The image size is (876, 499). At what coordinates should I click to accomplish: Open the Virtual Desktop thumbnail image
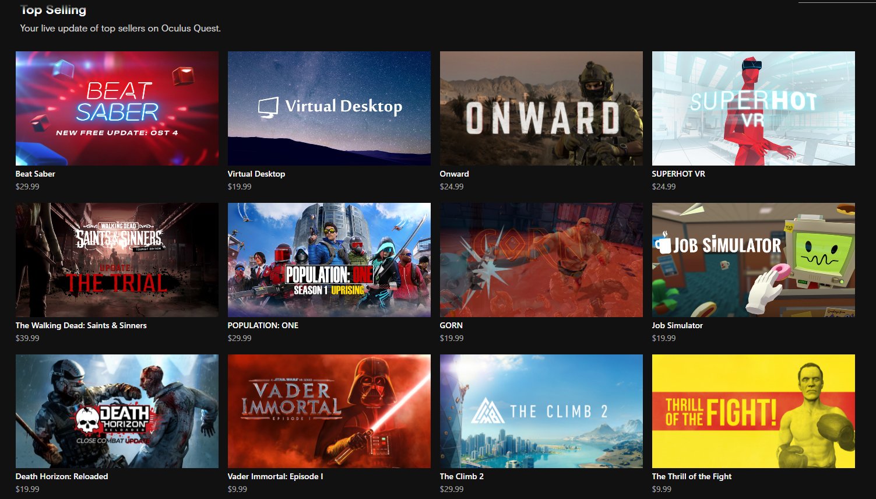pos(329,108)
